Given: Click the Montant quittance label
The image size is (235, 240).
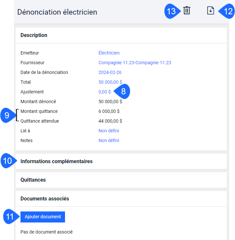Looking at the screenshot, I should point(39,111).
